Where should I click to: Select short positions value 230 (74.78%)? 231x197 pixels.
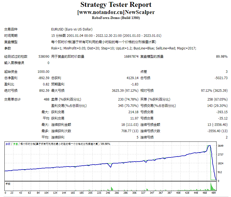tap(128, 99)
